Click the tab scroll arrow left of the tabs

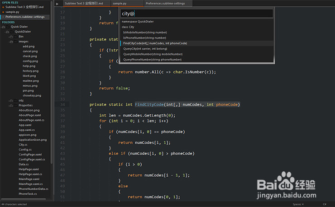[57, 4]
